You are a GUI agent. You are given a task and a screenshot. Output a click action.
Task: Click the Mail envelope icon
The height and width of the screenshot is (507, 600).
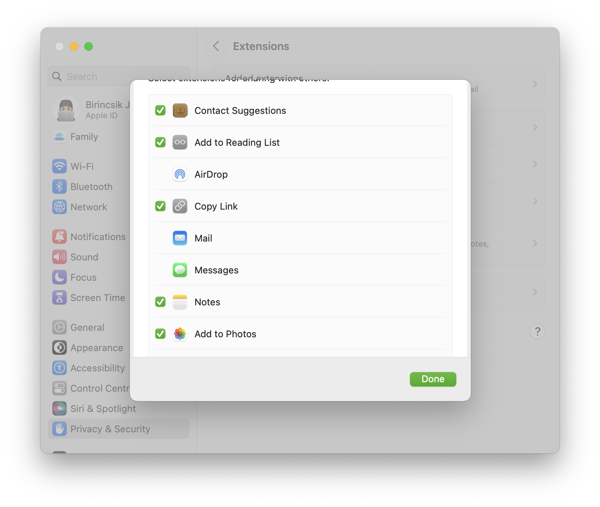pos(180,238)
